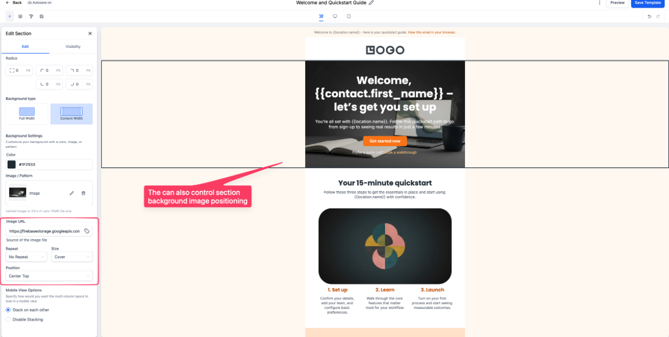Open the layers panel icon
The width and height of the screenshot is (669, 337).
pos(20,16)
